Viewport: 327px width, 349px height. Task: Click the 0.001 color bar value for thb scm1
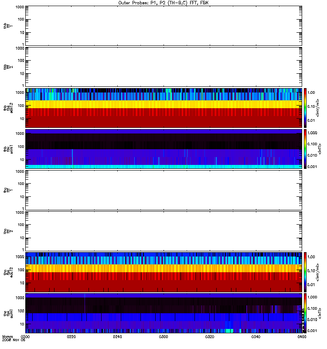point(312,167)
